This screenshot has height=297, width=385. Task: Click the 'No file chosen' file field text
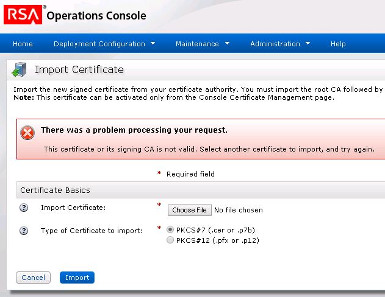click(x=239, y=210)
